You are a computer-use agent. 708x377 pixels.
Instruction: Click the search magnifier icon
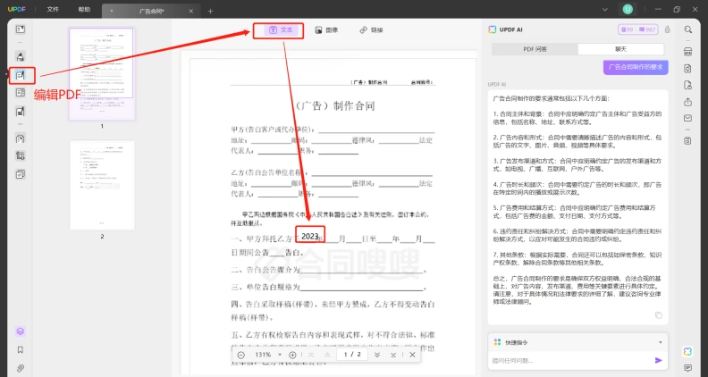(687, 29)
